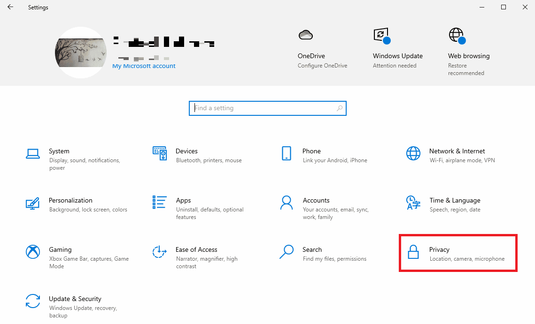Open the Personalization paintbrush icon

tap(33, 203)
